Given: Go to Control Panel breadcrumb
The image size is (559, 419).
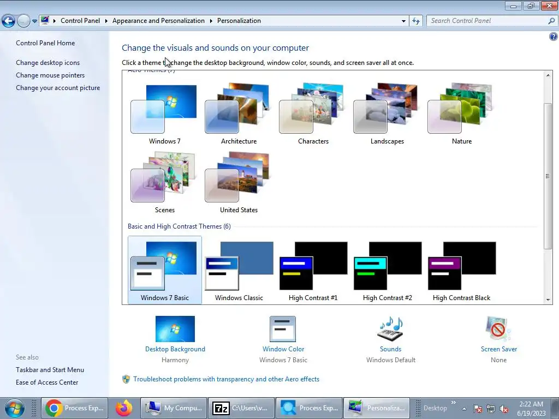Looking at the screenshot, I should [80, 21].
